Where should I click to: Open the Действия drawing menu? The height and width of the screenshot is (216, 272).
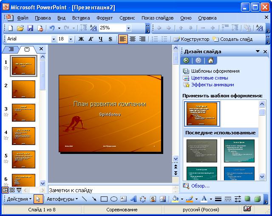tap(19, 199)
